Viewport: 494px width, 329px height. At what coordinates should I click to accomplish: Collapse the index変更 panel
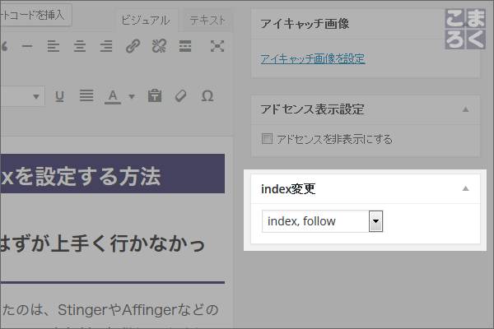(465, 188)
